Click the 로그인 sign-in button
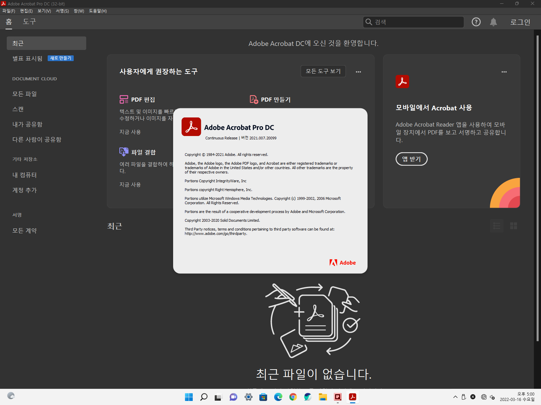The image size is (541, 405). [520, 22]
